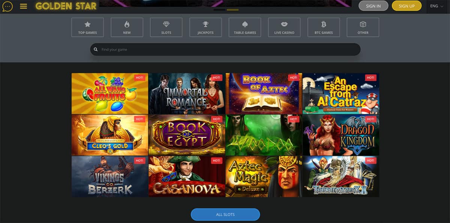Image resolution: width=450 pixels, height=223 pixels.
Task: Open the Jackpots trophy category
Action: coord(205,27)
